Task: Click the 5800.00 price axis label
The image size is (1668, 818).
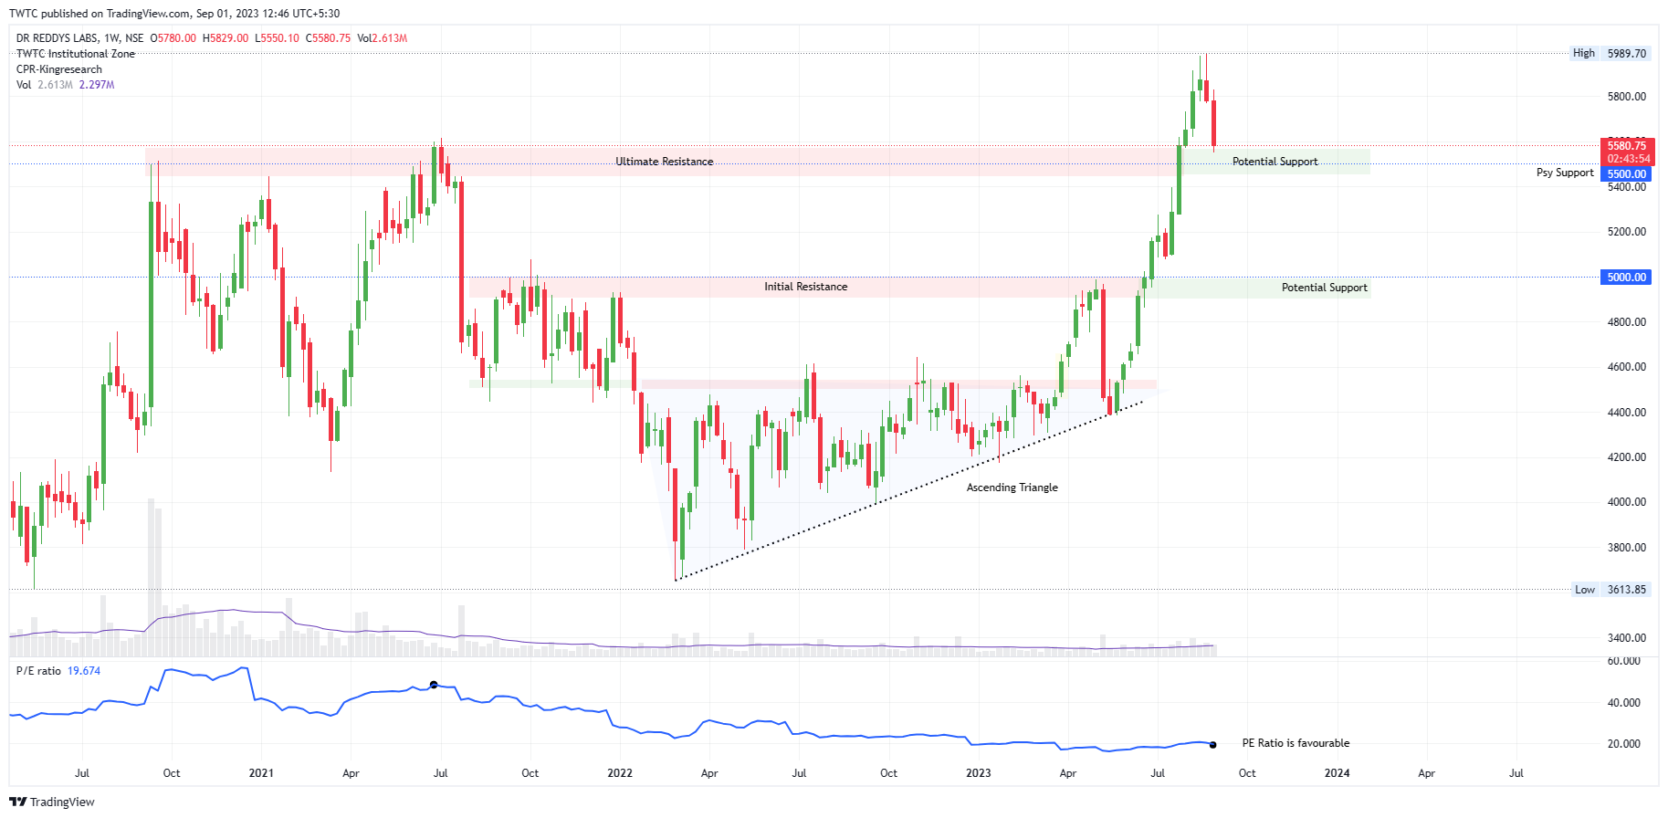Action: point(1627,97)
